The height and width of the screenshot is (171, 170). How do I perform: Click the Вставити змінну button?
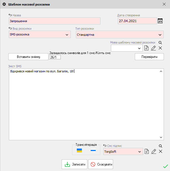(28, 57)
